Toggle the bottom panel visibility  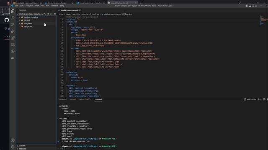click(x=250, y=5)
